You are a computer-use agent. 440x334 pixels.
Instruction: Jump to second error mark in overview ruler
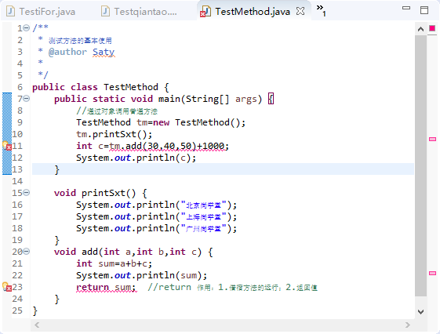pos(432,273)
